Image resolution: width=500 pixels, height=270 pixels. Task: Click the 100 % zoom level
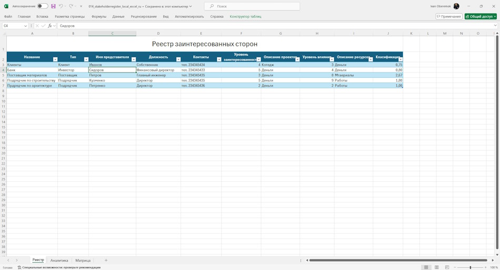tap(494, 267)
